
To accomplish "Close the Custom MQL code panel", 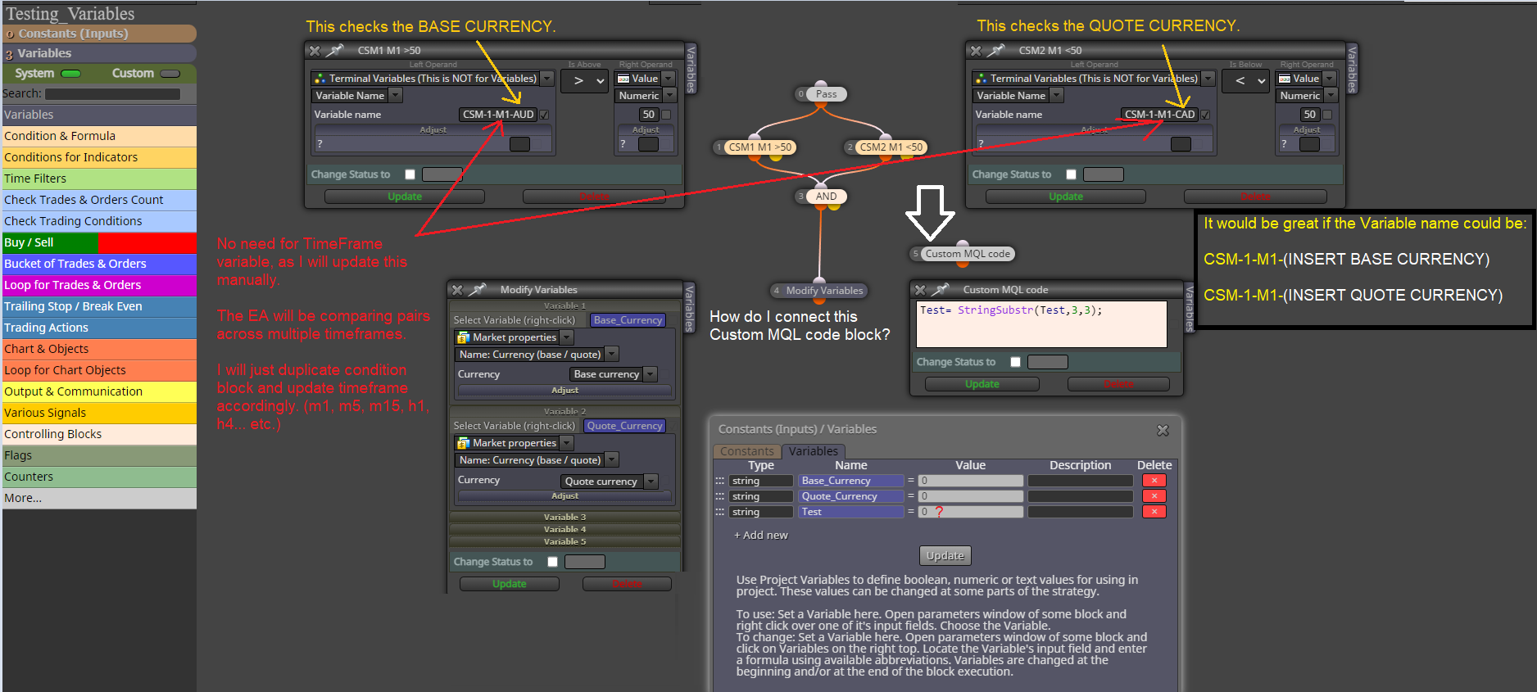I will click(x=920, y=290).
